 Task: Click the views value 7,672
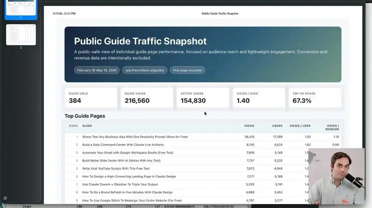[x=250, y=169]
